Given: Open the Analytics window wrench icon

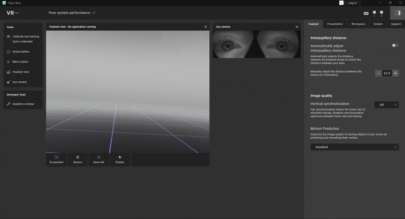Looking at the screenshot, I should coord(8,104).
